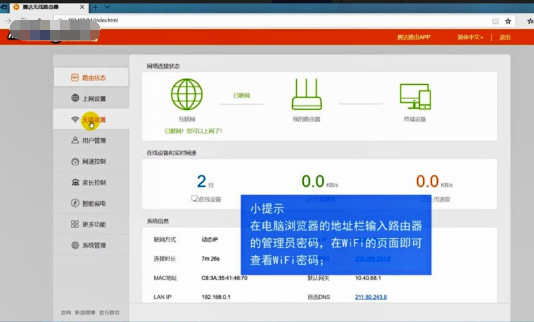Expand the 简体中文 language dropdown
The width and height of the screenshot is (534, 322).
point(470,37)
